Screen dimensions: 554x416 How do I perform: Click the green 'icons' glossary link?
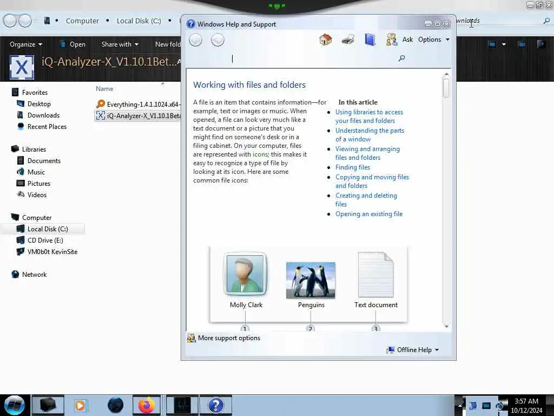(260, 154)
